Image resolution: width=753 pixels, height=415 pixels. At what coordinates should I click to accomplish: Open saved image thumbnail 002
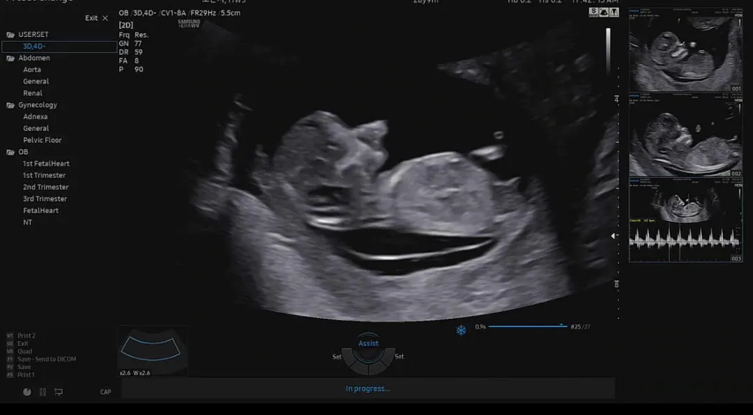tap(686, 135)
